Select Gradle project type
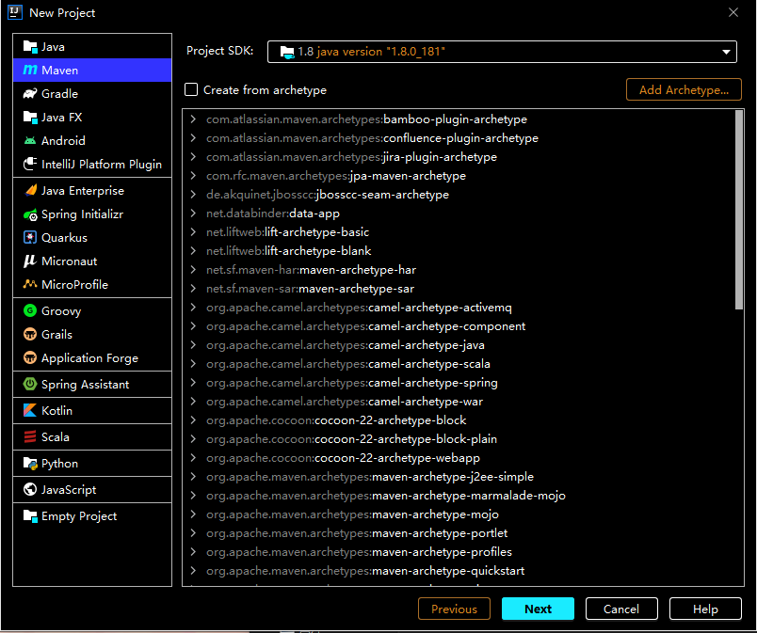Screen dimensions: 757x633 [92, 93]
